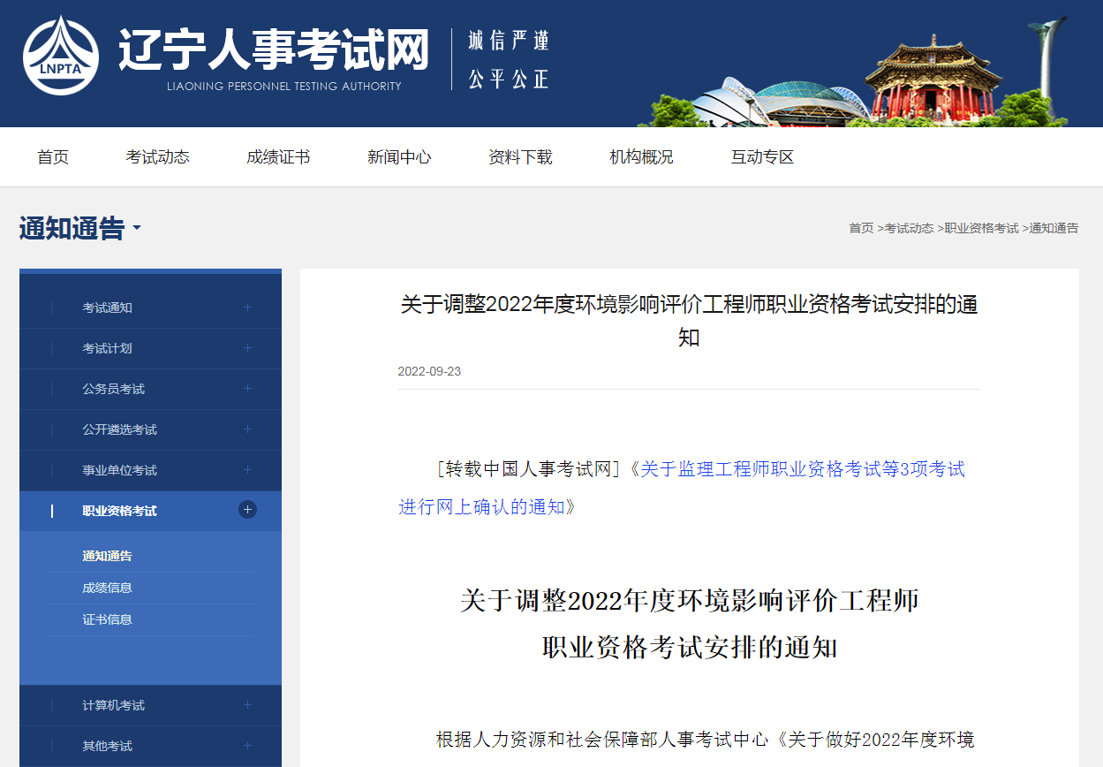Click 考试动态 in the breadcrumb trail
The height and width of the screenshot is (767, 1103).
click(x=909, y=228)
